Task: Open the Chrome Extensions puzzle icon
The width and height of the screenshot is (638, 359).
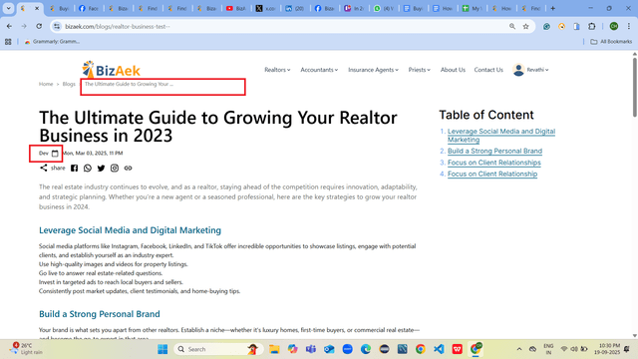Action: point(591,27)
